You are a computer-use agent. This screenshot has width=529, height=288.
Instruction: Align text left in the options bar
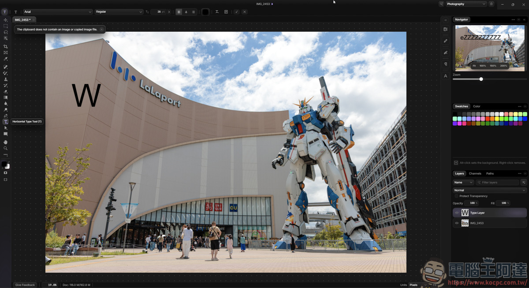(179, 12)
